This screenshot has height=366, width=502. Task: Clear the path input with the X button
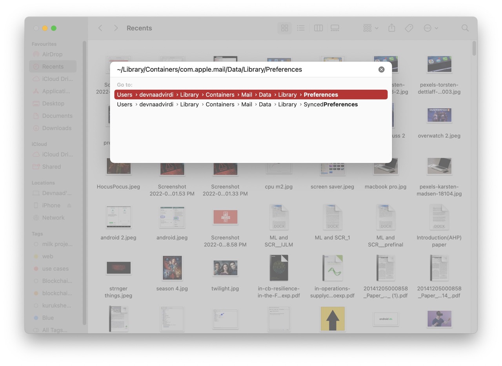click(381, 69)
